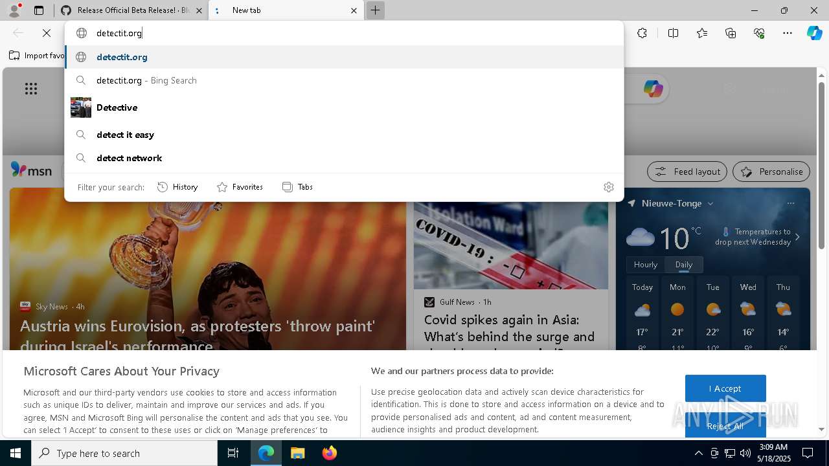Open the Austria wins Eurovision news story
This screenshot has height=466, width=829.
pyautogui.click(x=198, y=335)
